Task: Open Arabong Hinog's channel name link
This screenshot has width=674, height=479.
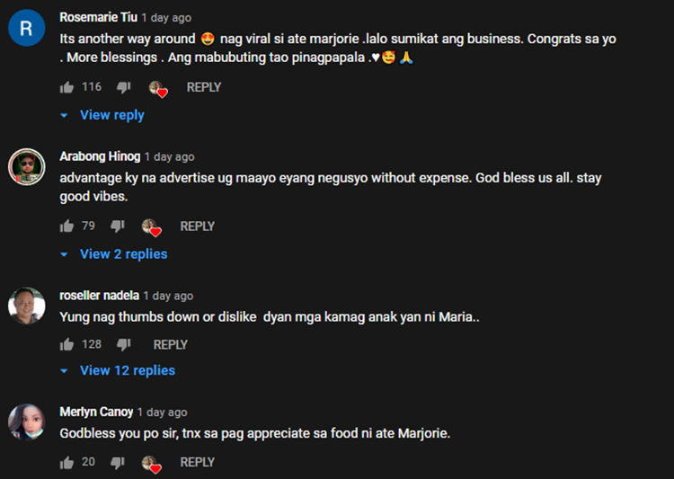Action: point(100,156)
